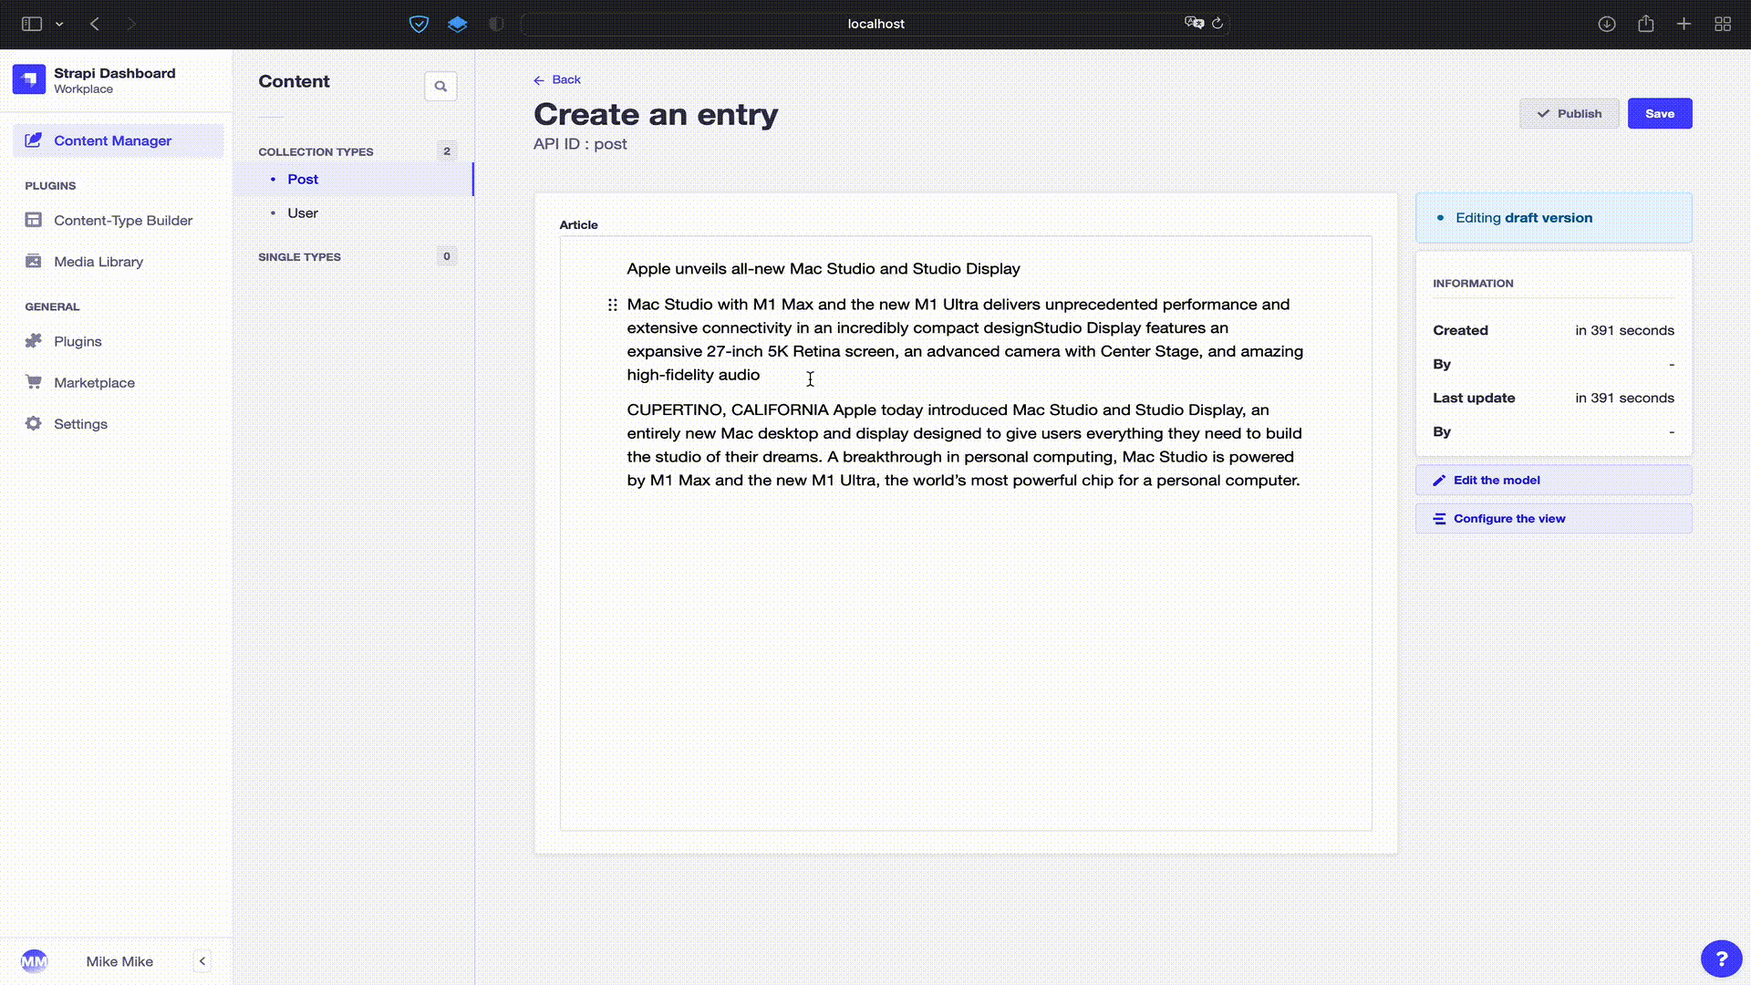Go to Plugins page
1751x985 pixels.
78,342
